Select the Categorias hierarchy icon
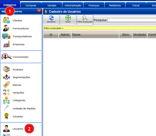Screen dimensions: 156x136 click(6, 100)
